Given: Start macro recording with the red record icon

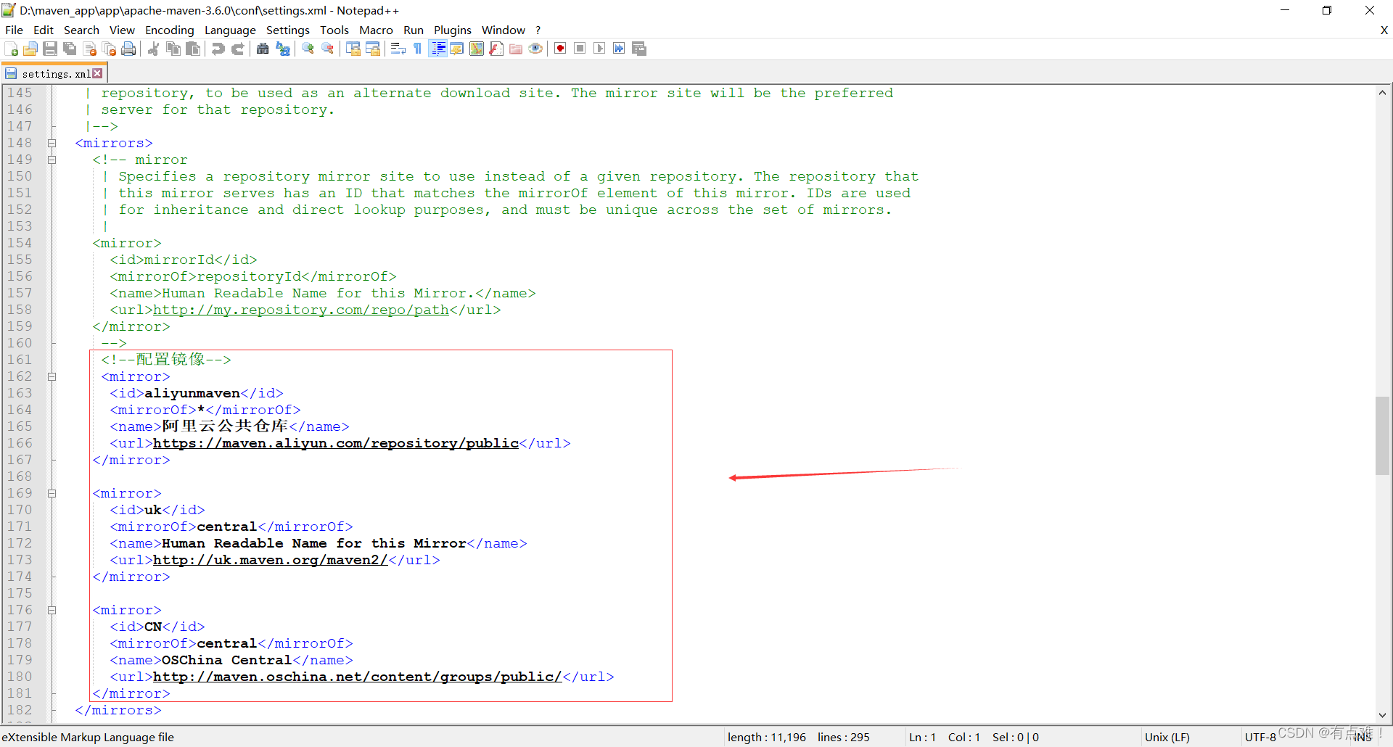Looking at the screenshot, I should [x=560, y=49].
